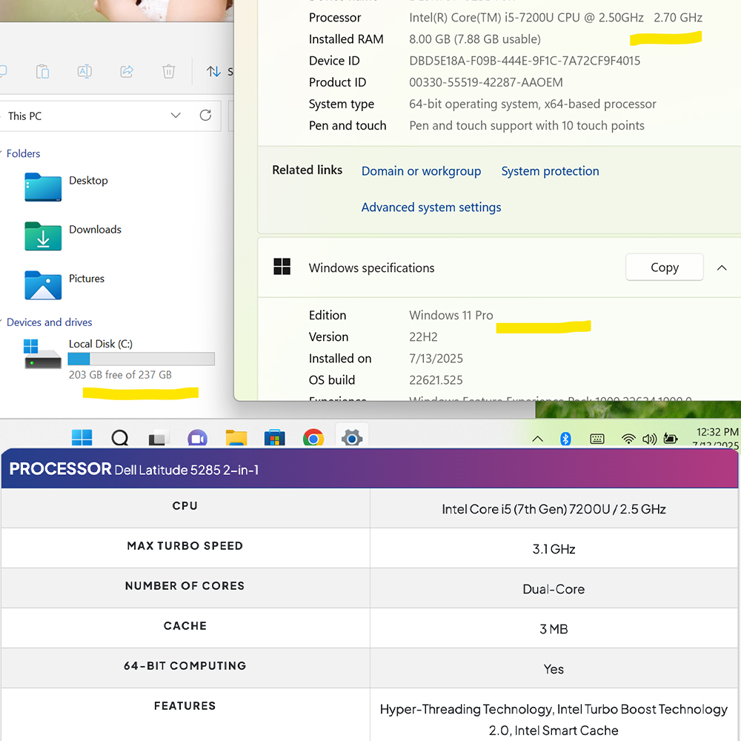Open the Start menu
This screenshot has height=741, width=741.
pyautogui.click(x=82, y=437)
